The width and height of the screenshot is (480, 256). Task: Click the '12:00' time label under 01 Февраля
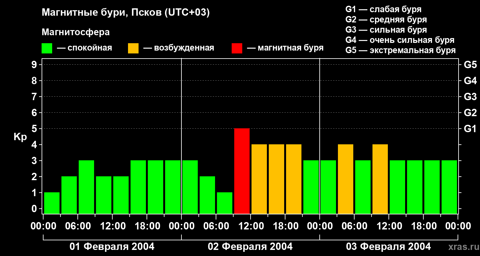(112, 226)
